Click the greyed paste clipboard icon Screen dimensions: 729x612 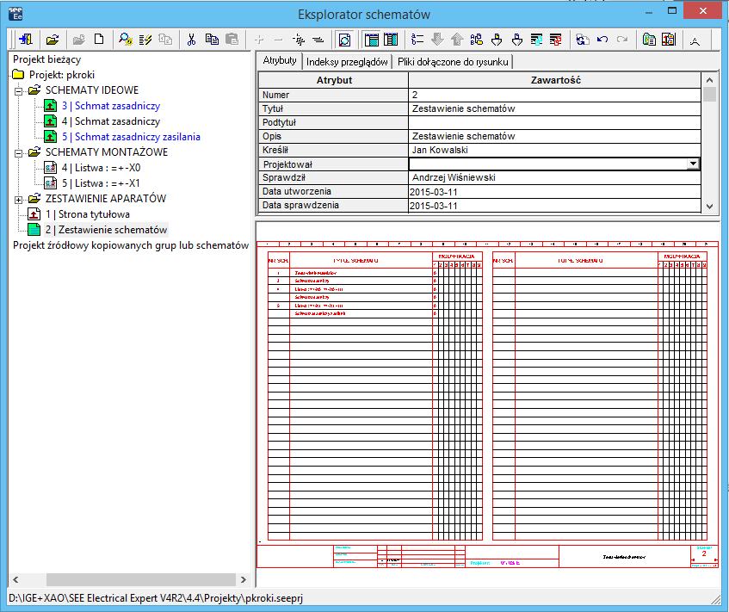pyautogui.click(x=232, y=40)
